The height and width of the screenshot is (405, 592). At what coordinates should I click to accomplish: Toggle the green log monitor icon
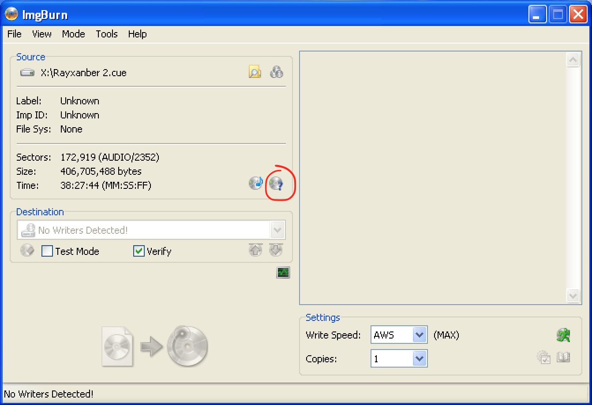(x=283, y=272)
